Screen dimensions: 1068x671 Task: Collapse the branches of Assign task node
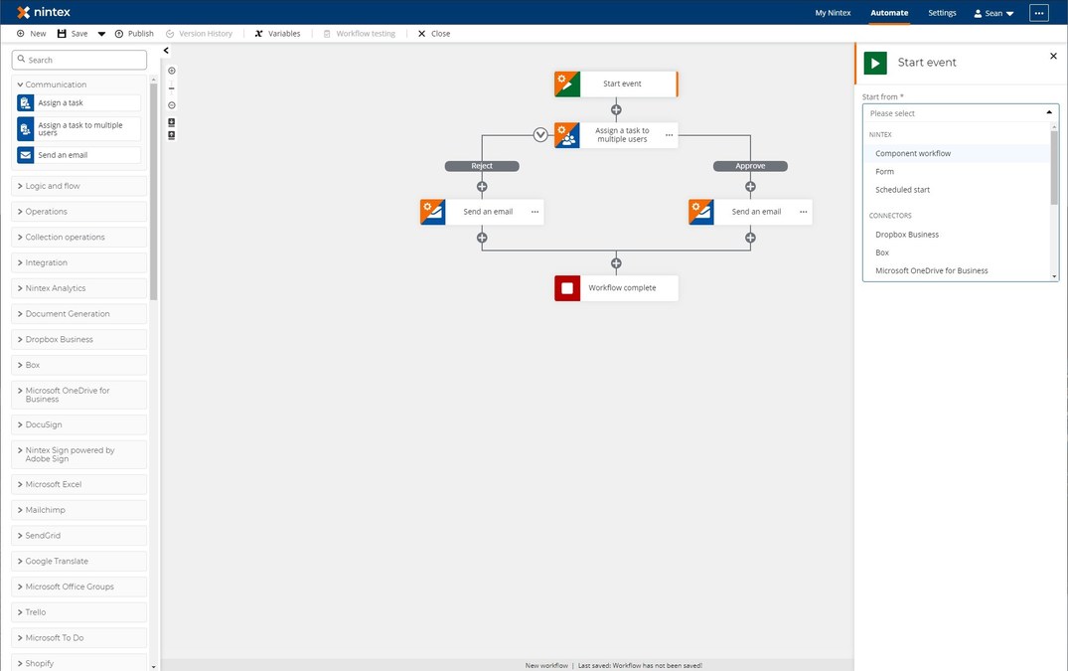(540, 135)
